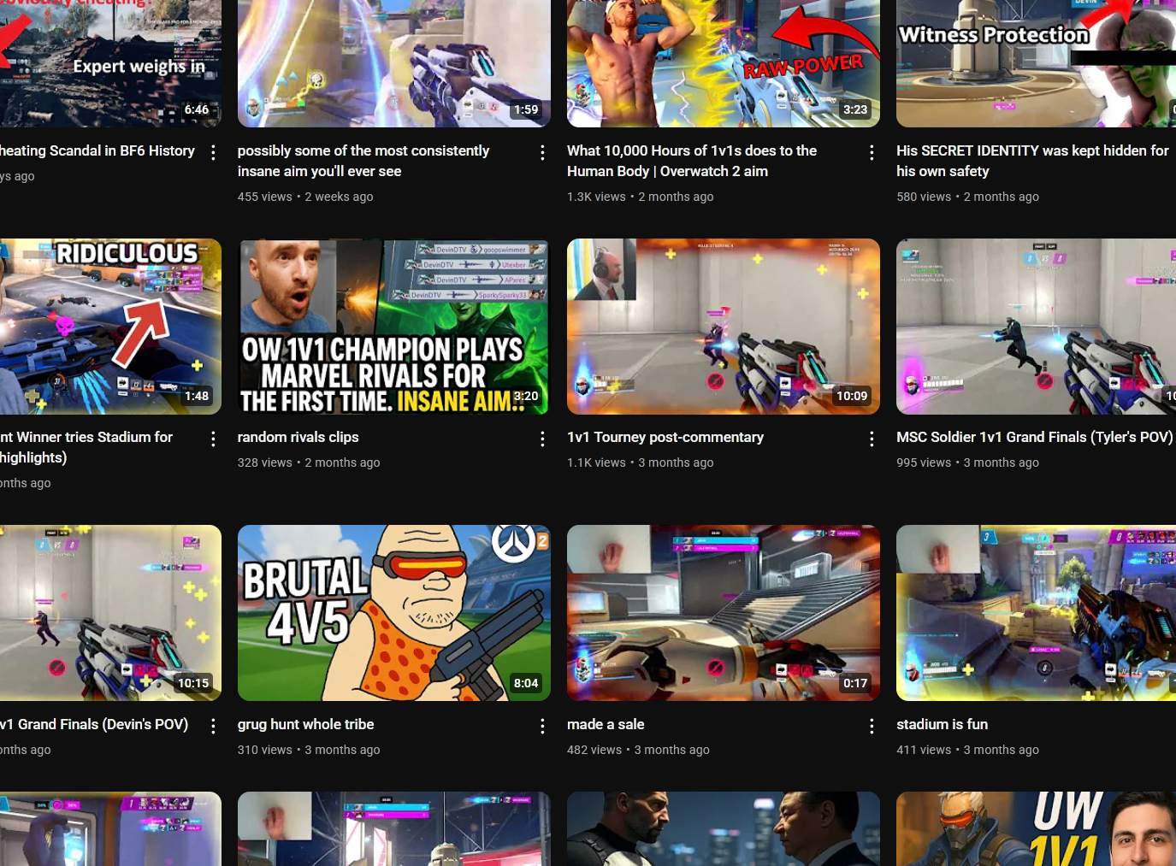Open the 'Winner tries Stadium for' title link
This screenshot has width=1176, height=866.
[x=86, y=447]
